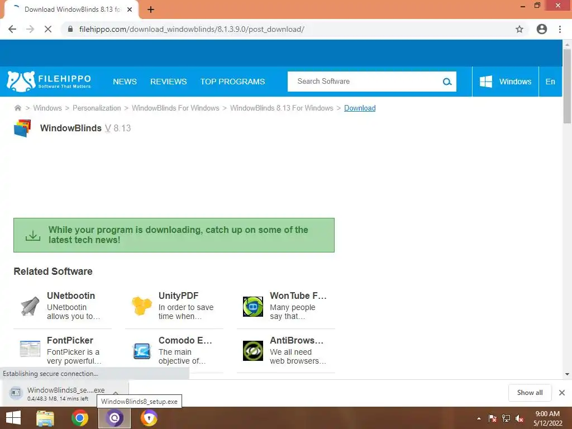Viewport: 572px width, 429px height.
Task: Click the WindowBlinds title text
Action: 71,128
